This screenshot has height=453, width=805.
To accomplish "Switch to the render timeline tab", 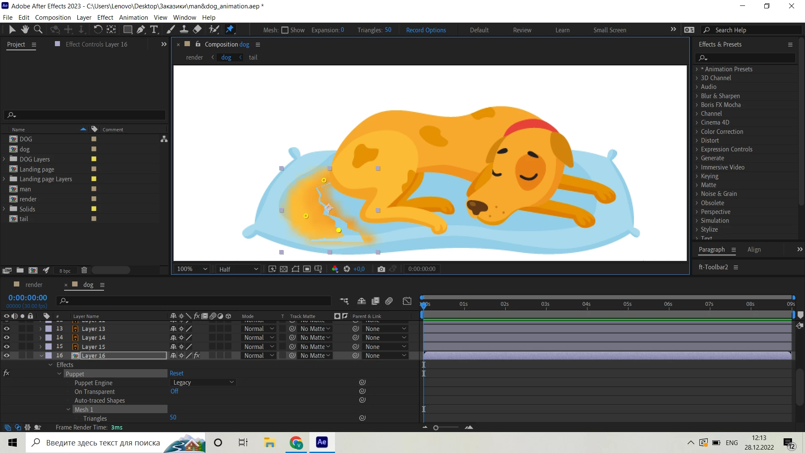I will (x=34, y=284).
